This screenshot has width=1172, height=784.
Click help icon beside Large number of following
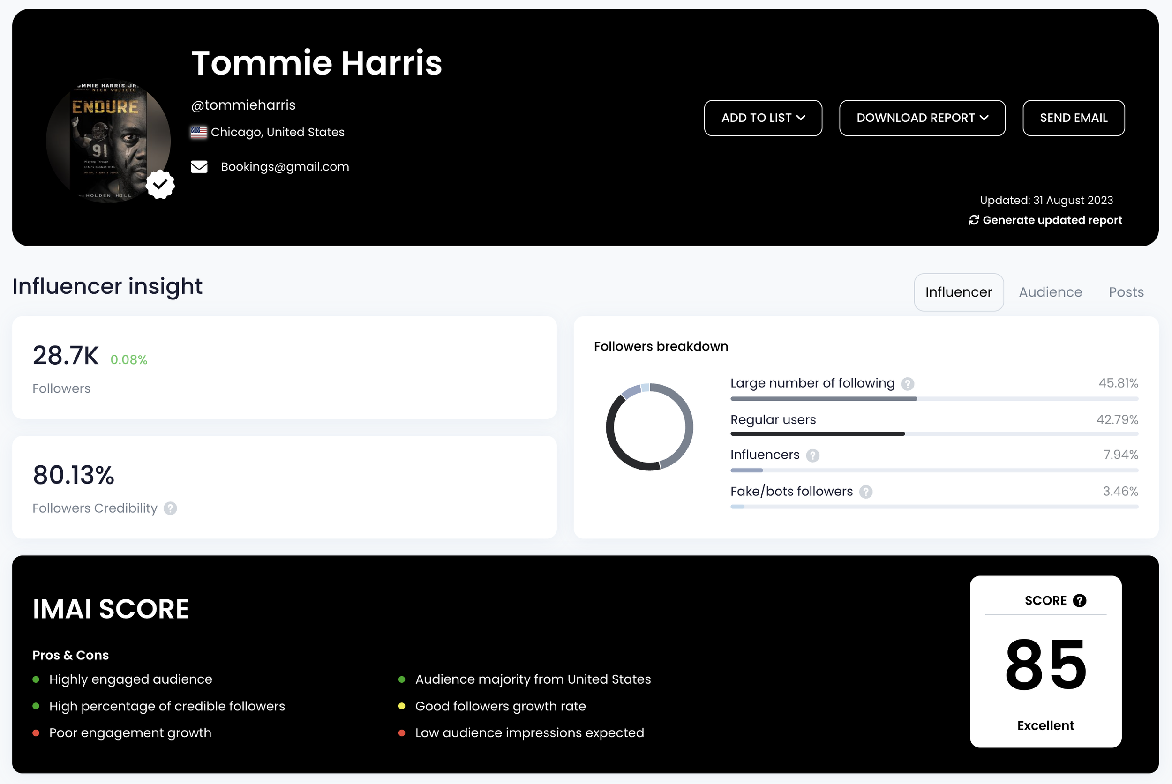tap(908, 384)
